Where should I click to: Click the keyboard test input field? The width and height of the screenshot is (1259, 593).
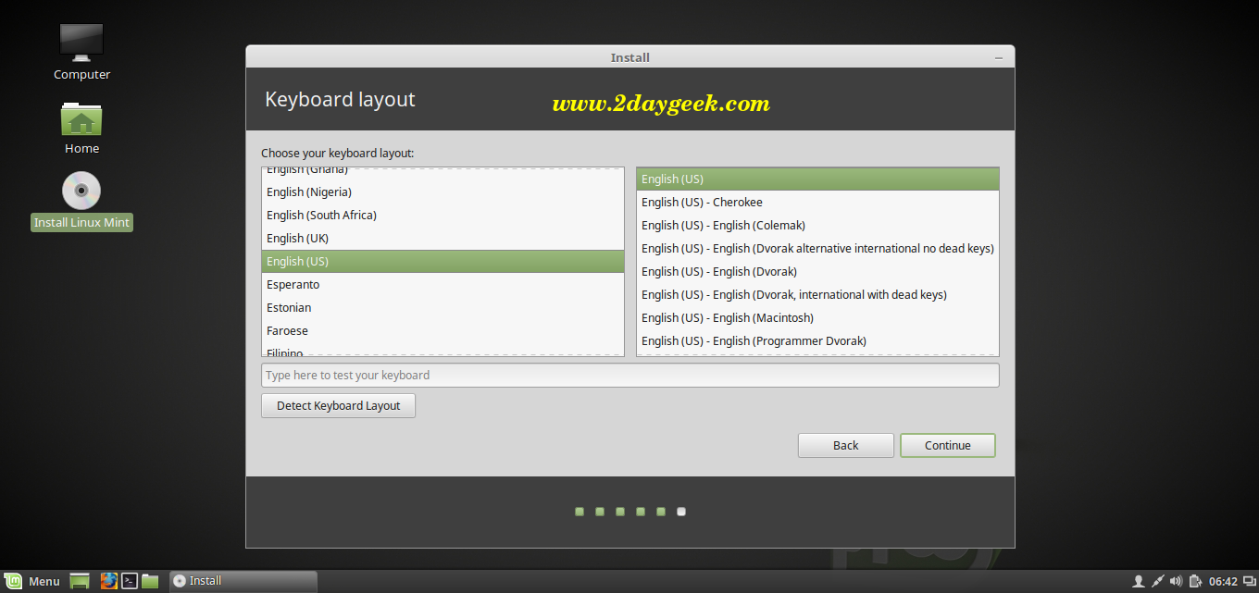629,375
